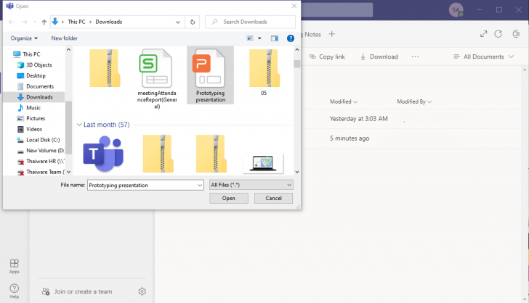Open recent locations arrow next to forward button
The image size is (529, 303).
click(35, 22)
